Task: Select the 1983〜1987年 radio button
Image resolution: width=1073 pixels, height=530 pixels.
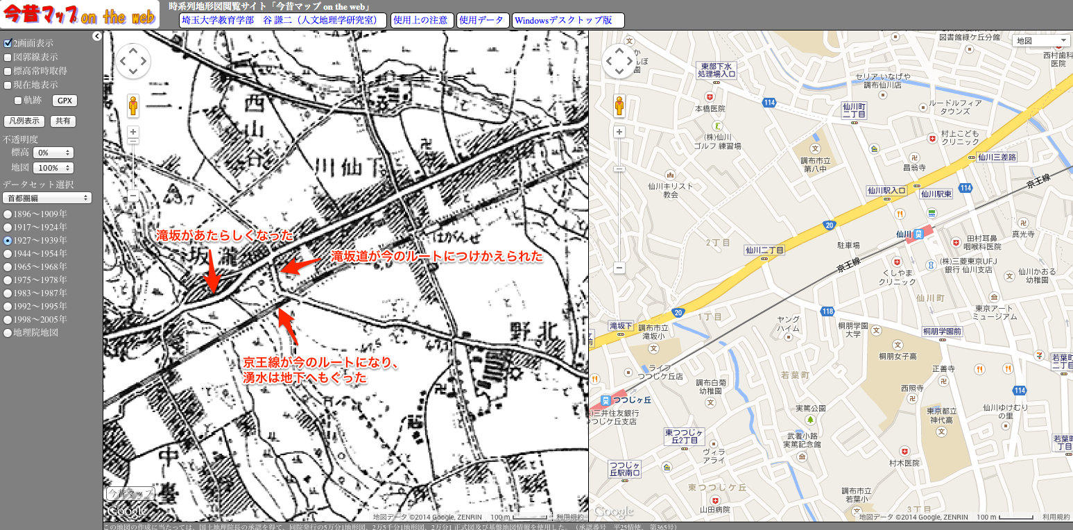Action: (8, 293)
